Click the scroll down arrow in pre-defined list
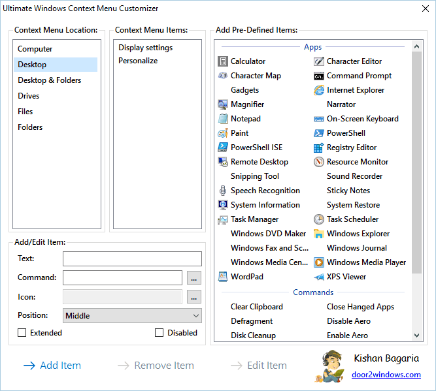The width and height of the screenshot is (436, 391). (416, 335)
